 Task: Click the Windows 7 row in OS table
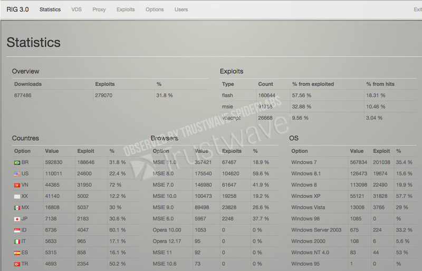[x=304, y=162]
